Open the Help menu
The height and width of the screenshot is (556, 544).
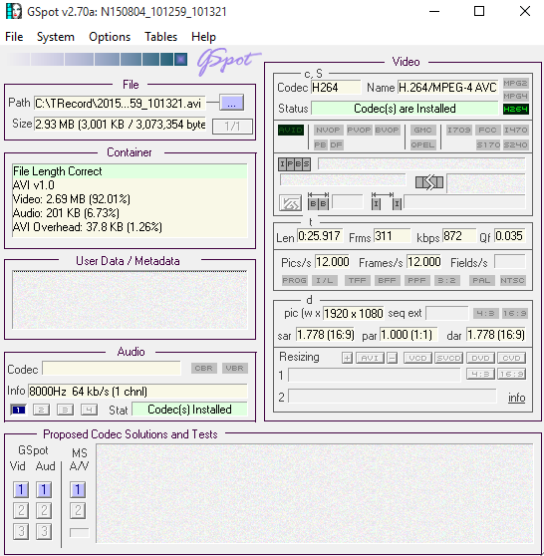[203, 37]
